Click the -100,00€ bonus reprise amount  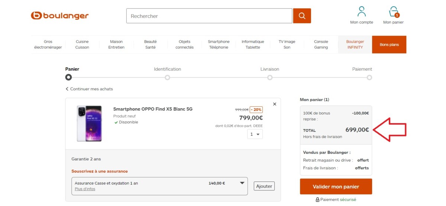pyautogui.click(x=361, y=113)
